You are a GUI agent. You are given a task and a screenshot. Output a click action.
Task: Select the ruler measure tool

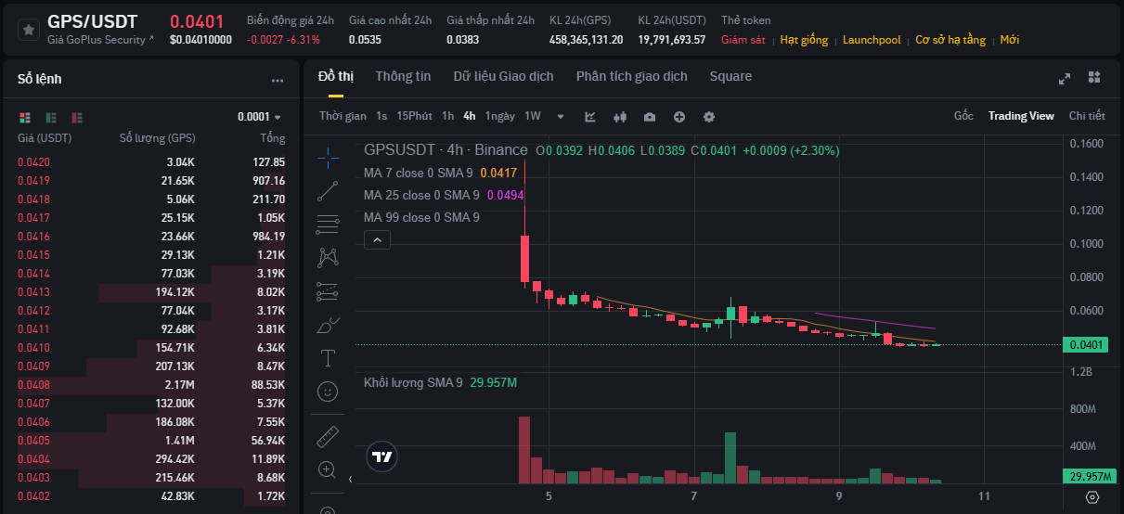click(x=328, y=436)
